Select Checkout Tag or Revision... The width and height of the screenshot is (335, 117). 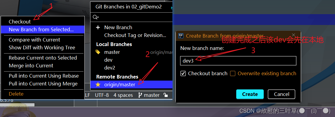pyautogui.click(x=135, y=35)
